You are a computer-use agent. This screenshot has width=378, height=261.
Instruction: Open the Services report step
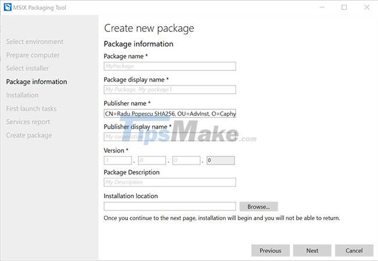point(28,122)
